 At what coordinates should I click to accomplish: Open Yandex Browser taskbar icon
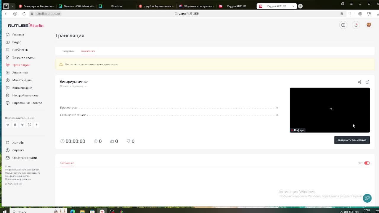(x=102, y=212)
